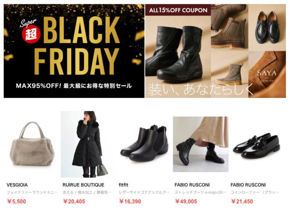Select the fitfit side gore ankle boots image
The height and width of the screenshot is (217, 290).
[144, 144]
